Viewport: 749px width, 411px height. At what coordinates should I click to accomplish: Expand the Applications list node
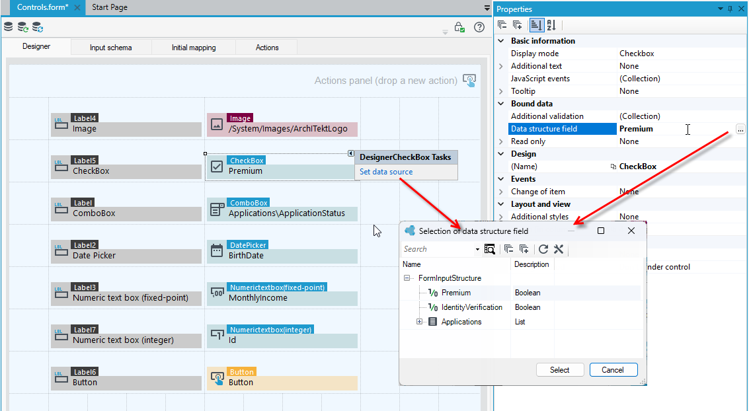click(419, 322)
